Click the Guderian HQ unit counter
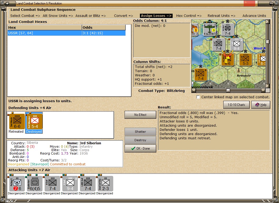 click(x=34, y=184)
